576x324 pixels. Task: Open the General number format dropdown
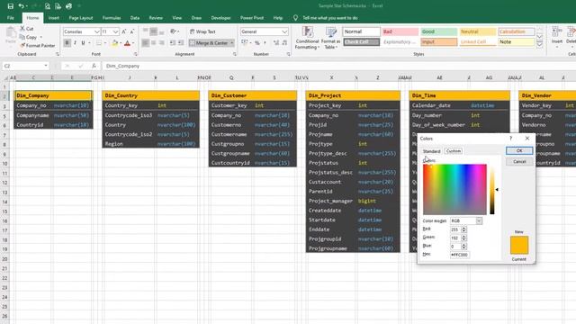tap(284, 32)
